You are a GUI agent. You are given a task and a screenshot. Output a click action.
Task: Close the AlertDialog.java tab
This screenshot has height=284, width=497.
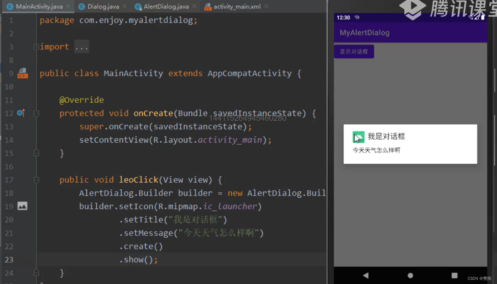(x=194, y=6)
